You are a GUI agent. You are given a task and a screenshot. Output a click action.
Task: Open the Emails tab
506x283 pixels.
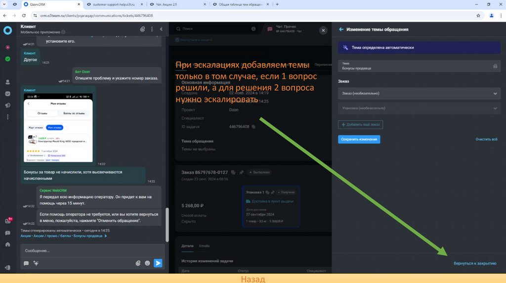[x=204, y=246]
